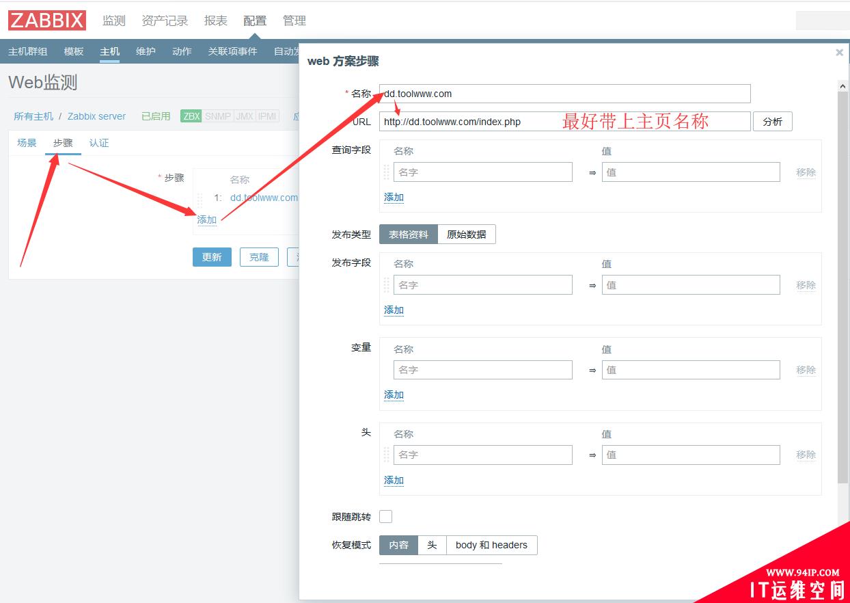Focus 发布字段 值 input
Image resolution: width=850 pixels, height=603 pixels.
click(691, 285)
